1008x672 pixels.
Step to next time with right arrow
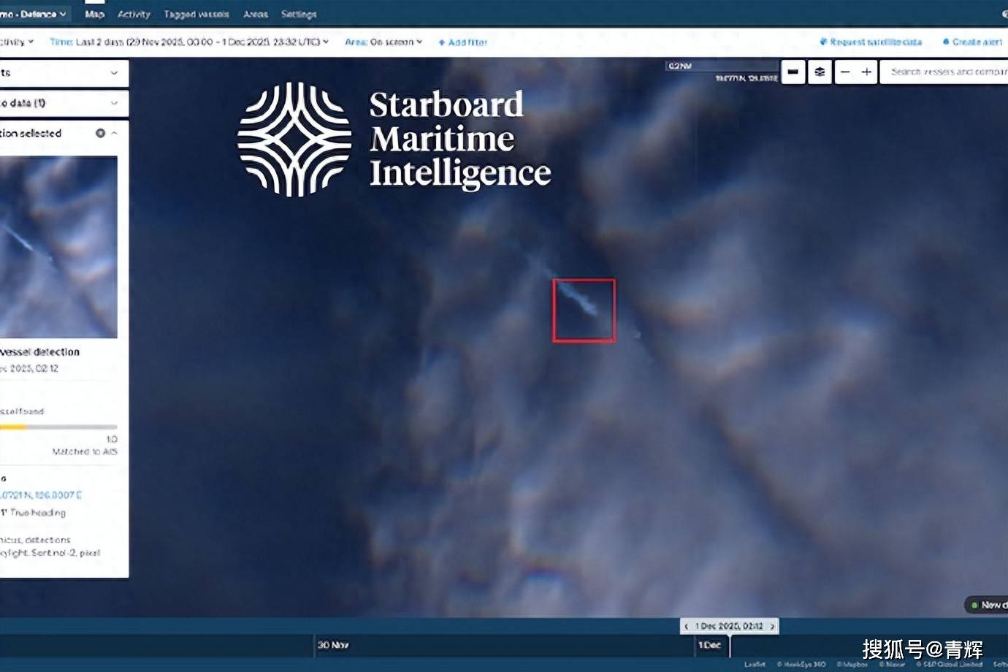point(772,626)
